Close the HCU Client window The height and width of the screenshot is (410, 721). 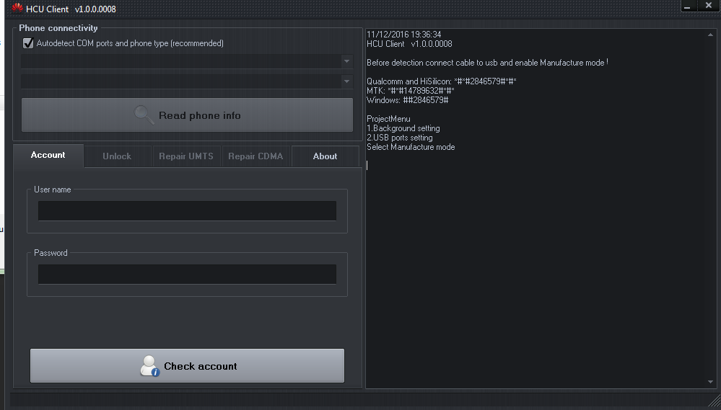click(x=709, y=6)
